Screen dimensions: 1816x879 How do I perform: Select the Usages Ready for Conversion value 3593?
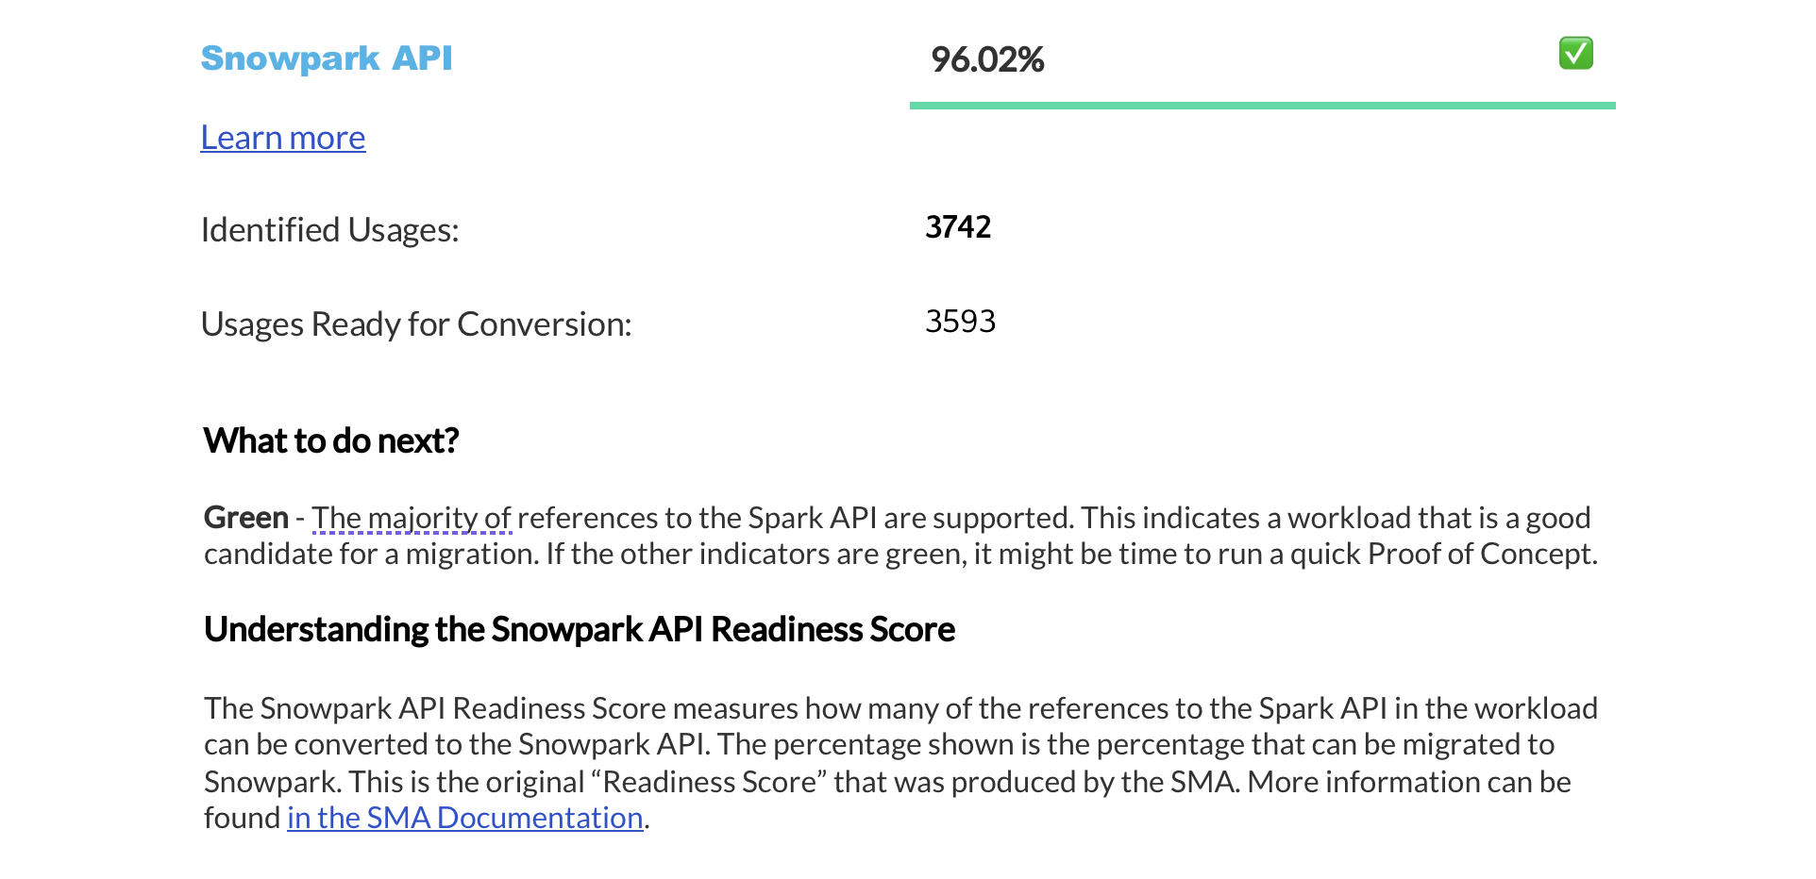[x=960, y=322]
